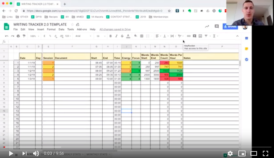The height and width of the screenshot is (158, 274).
Task: Click the Print icon
Action: 18,36
